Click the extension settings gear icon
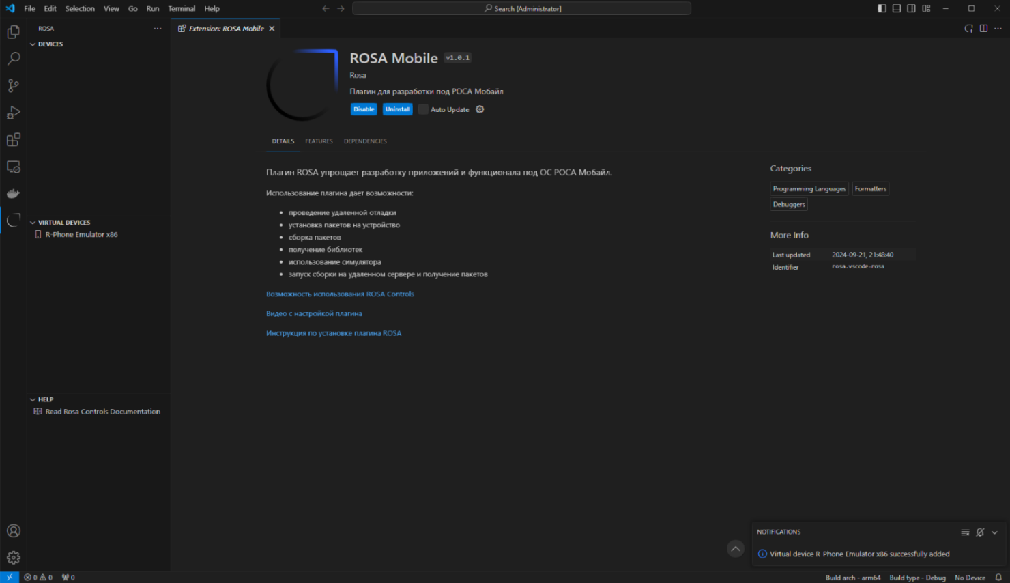This screenshot has width=1010, height=583. point(480,109)
